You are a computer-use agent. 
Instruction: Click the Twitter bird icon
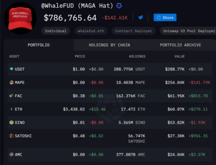click(141, 17)
